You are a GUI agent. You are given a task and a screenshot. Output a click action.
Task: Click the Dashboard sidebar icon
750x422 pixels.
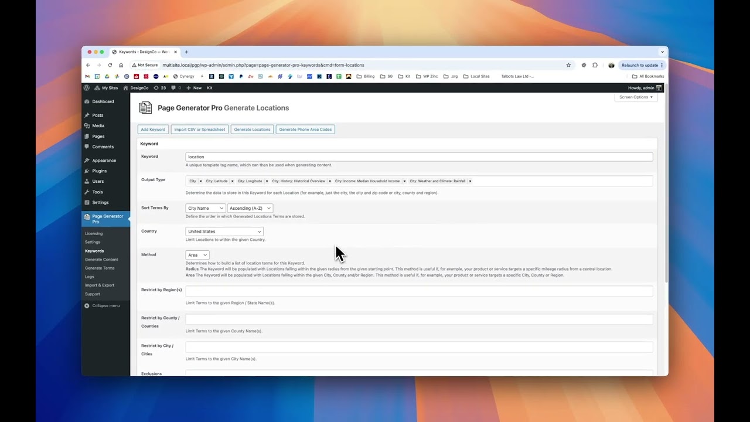[x=87, y=101]
